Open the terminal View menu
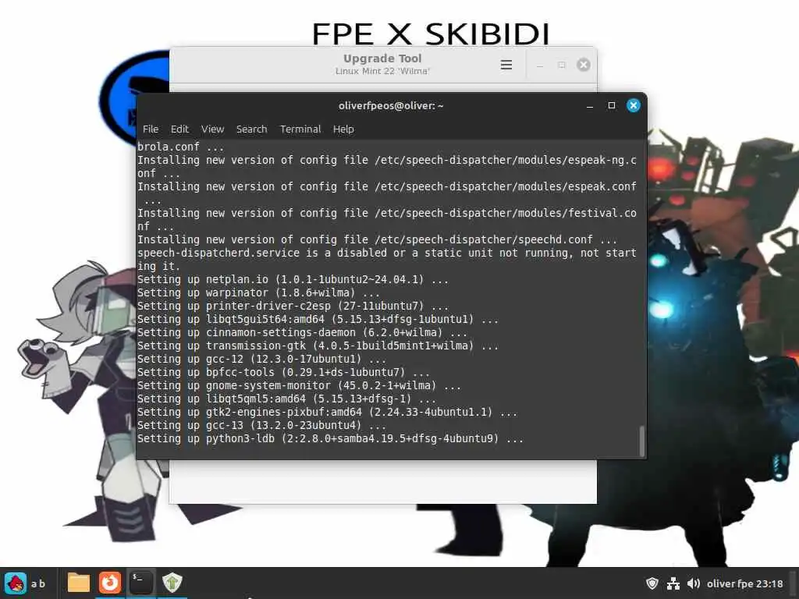799x599 pixels. click(212, 129)
